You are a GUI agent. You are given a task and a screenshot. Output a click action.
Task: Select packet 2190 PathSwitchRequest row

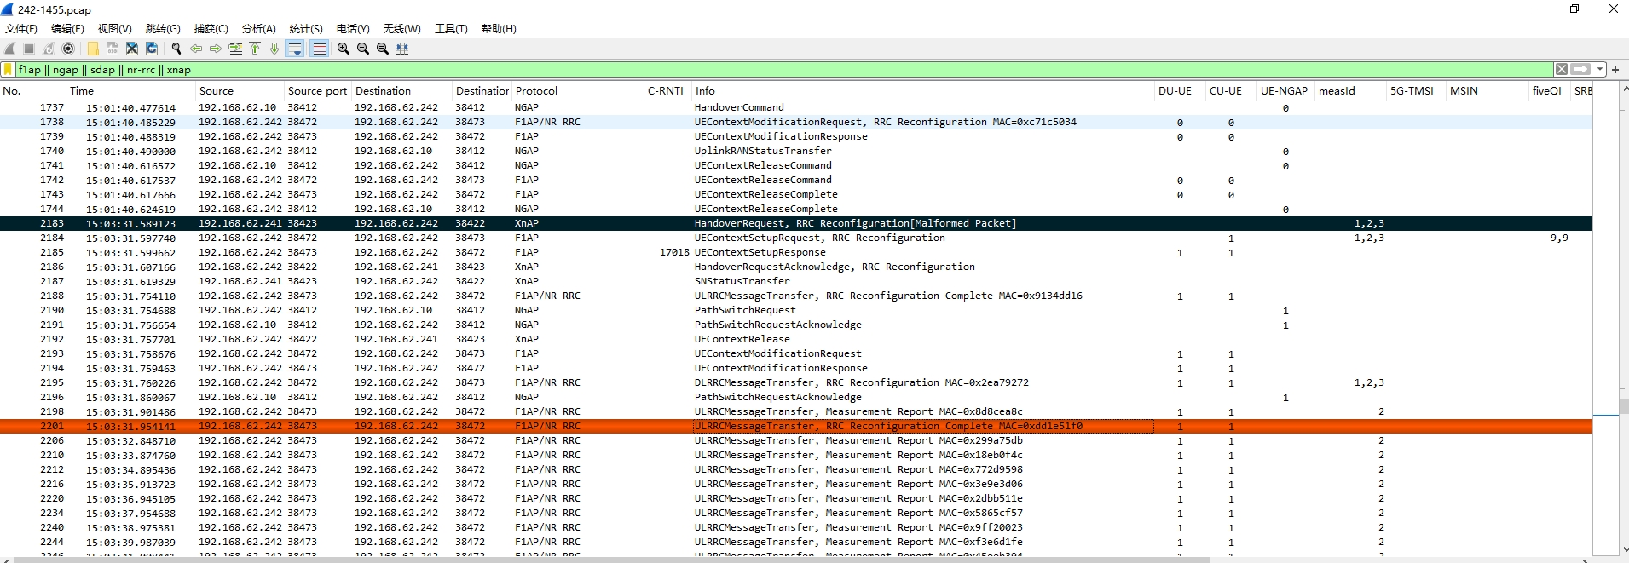[796, 310]
